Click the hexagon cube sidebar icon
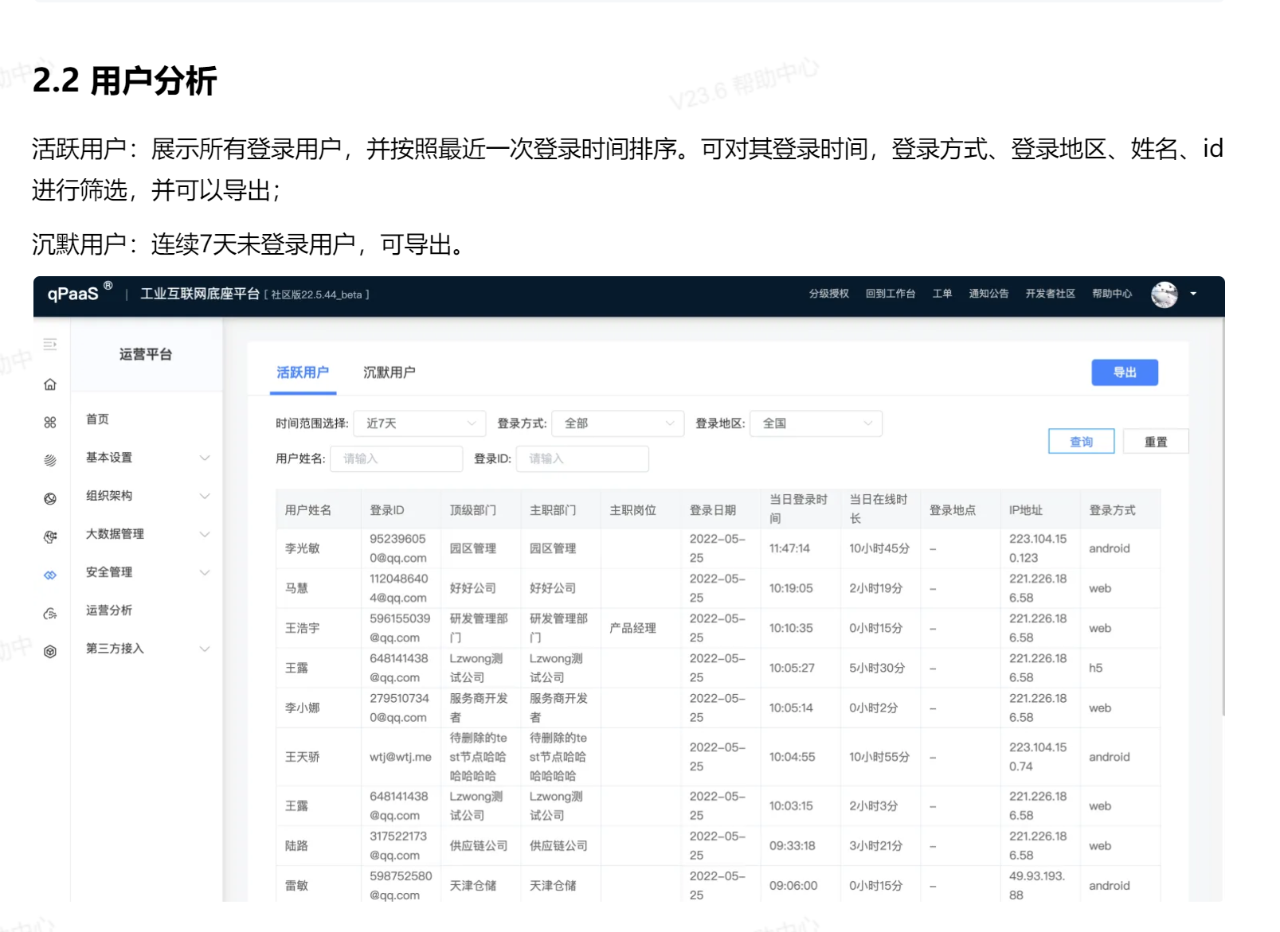Image resolution: width=1280 pixels, height=932 pixels. (50, 652)
